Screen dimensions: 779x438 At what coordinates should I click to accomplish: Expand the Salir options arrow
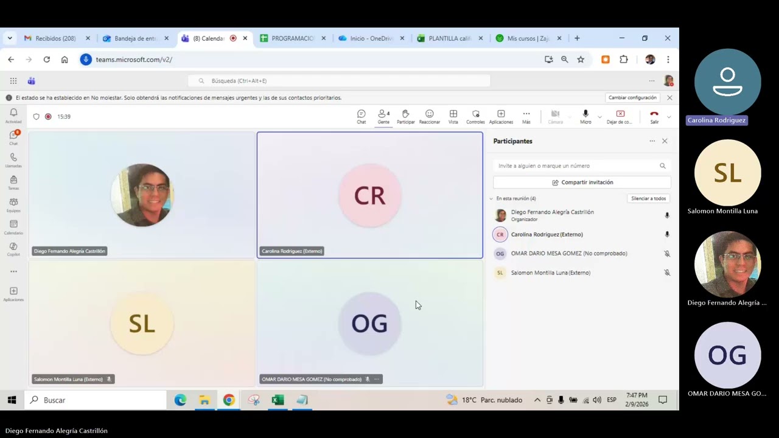(x=669, y=117)
